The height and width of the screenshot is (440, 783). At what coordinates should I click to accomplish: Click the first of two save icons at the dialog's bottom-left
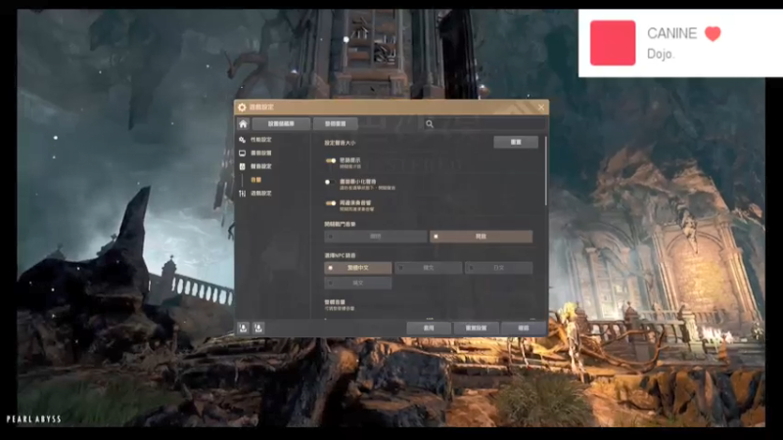(243, 328)
